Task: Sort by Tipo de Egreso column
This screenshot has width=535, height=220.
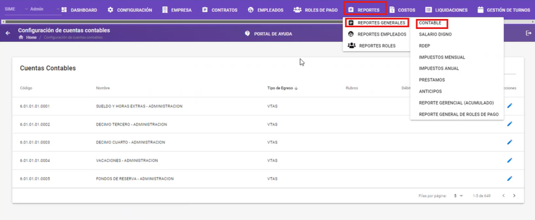Action: 282,88
